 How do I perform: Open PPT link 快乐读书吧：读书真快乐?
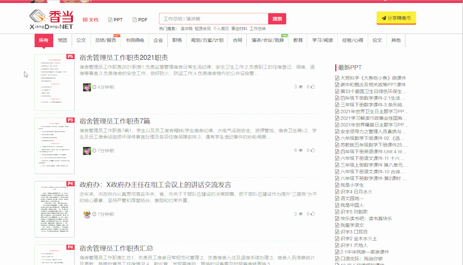pos(366,219)
